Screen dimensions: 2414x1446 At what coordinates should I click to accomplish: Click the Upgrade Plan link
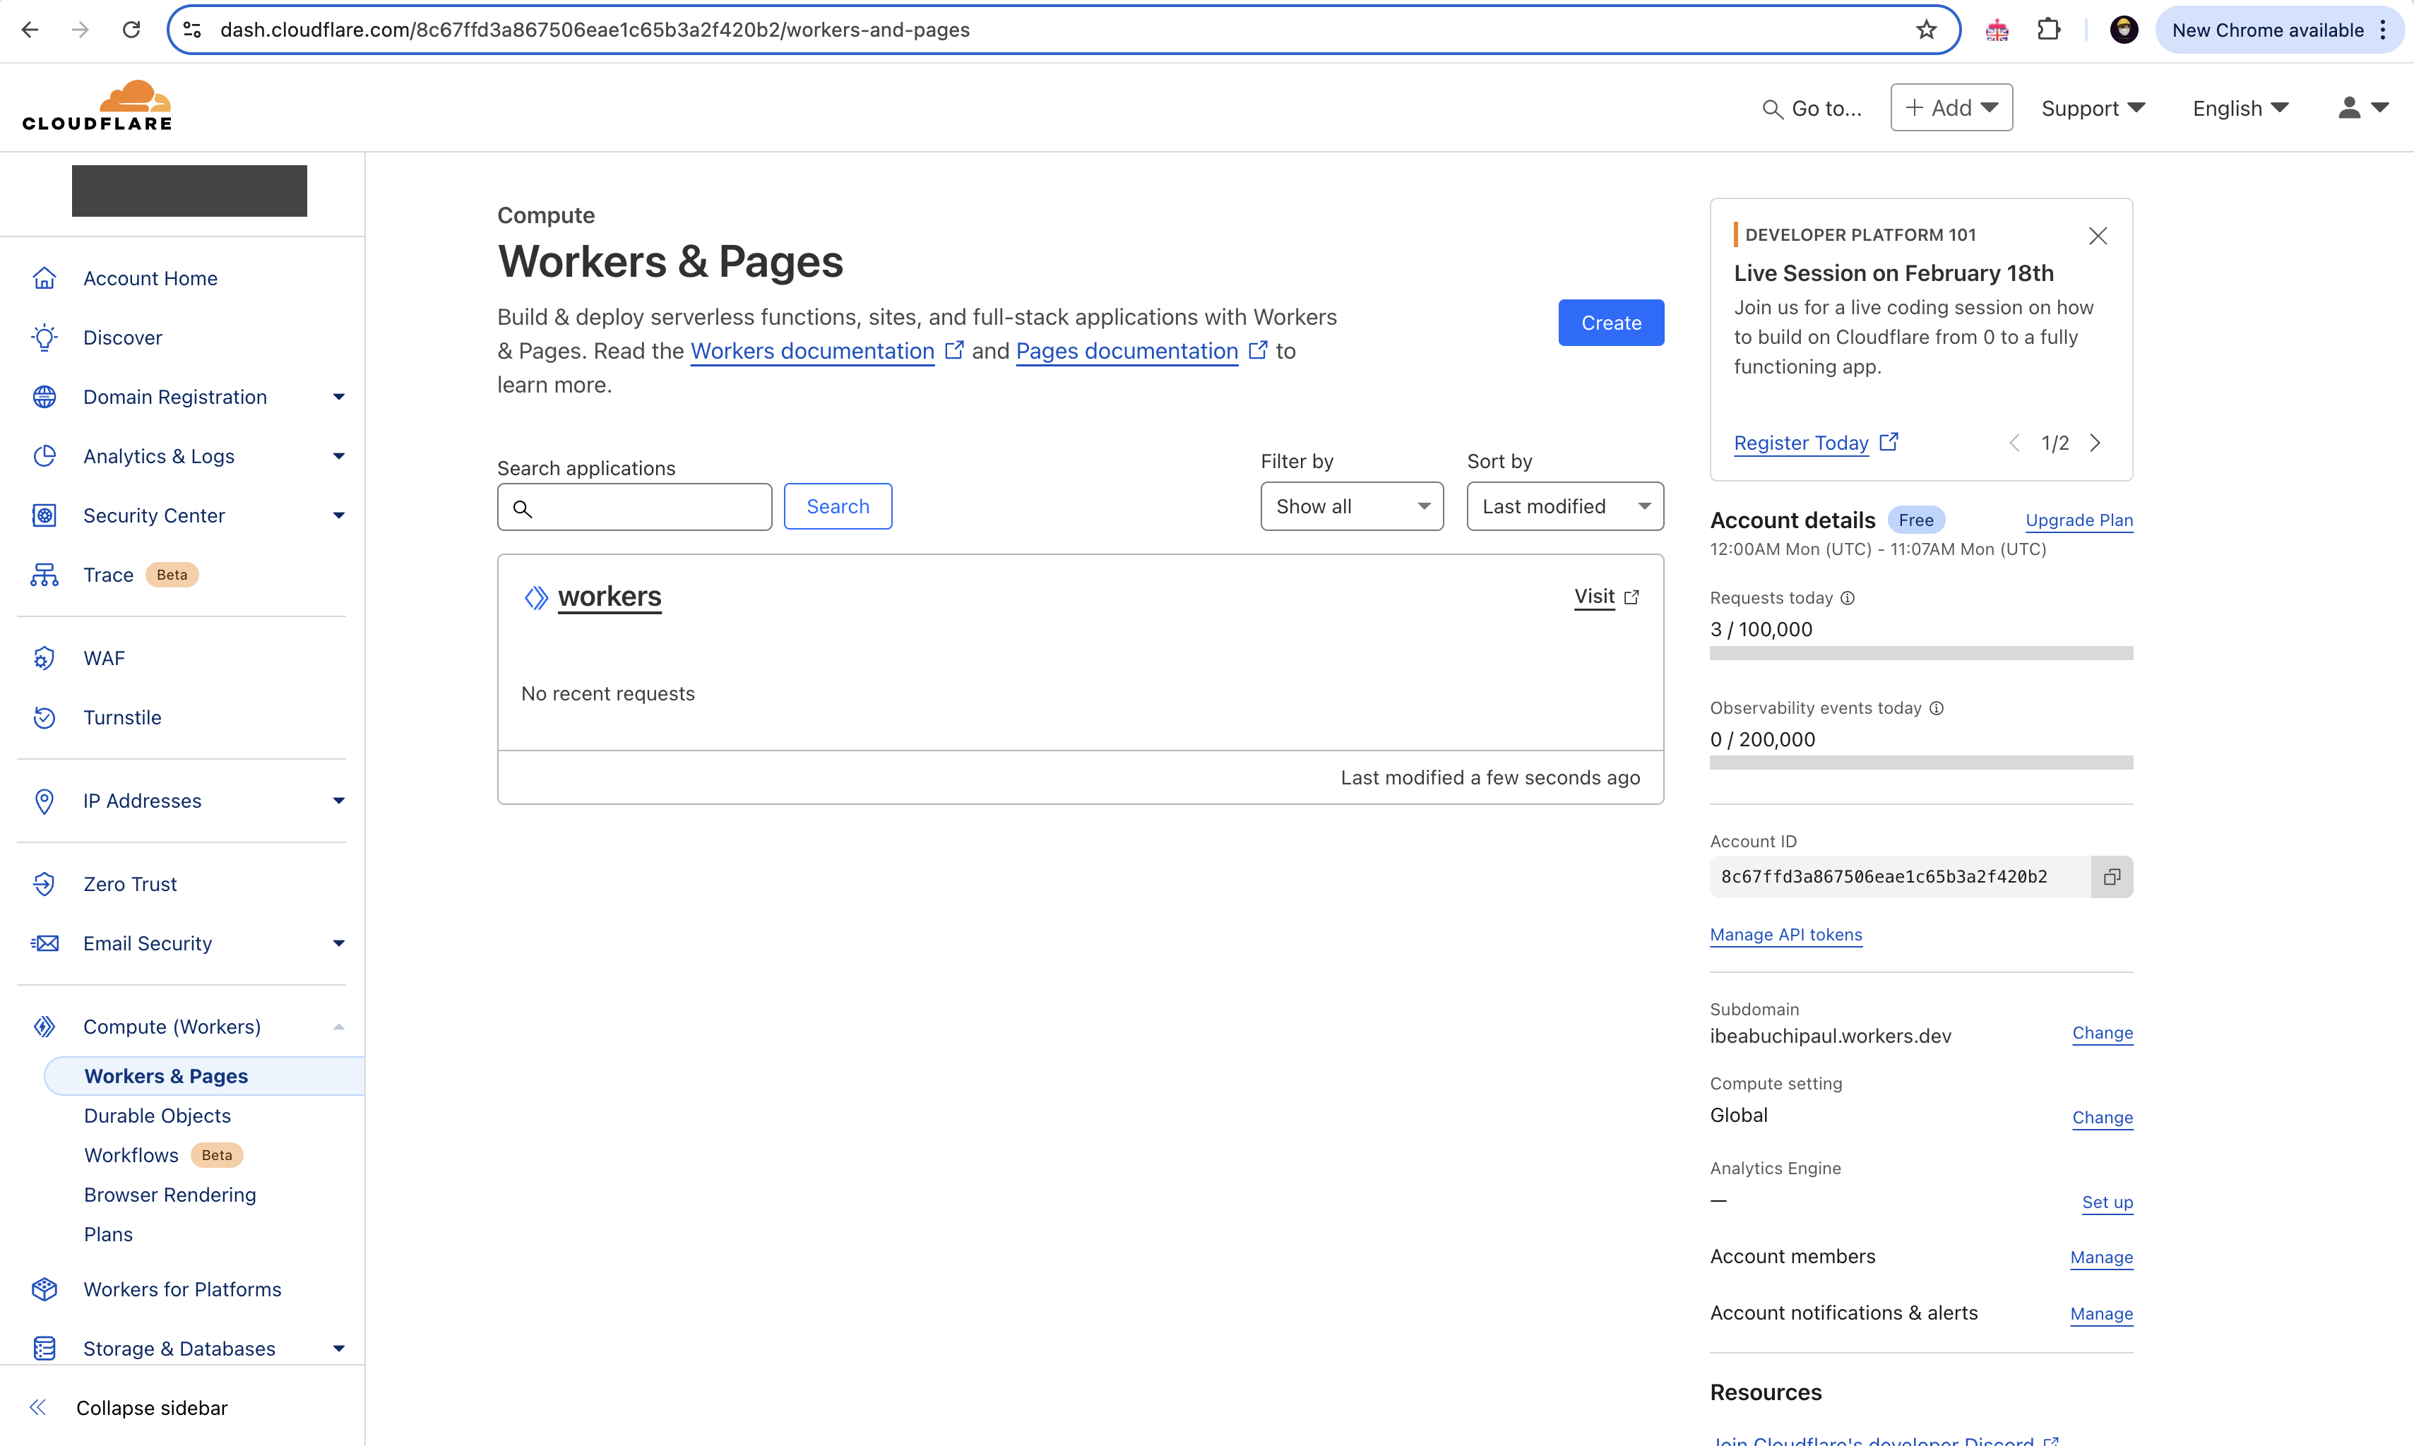click(x=2079, y=520)
